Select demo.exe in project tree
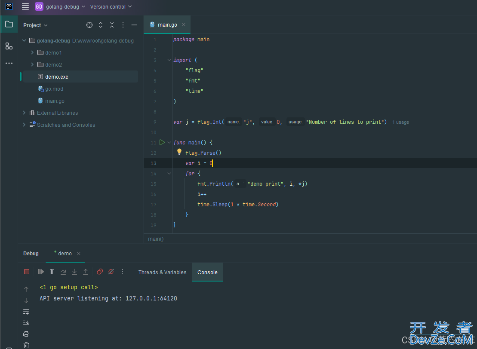 point(80,77)
